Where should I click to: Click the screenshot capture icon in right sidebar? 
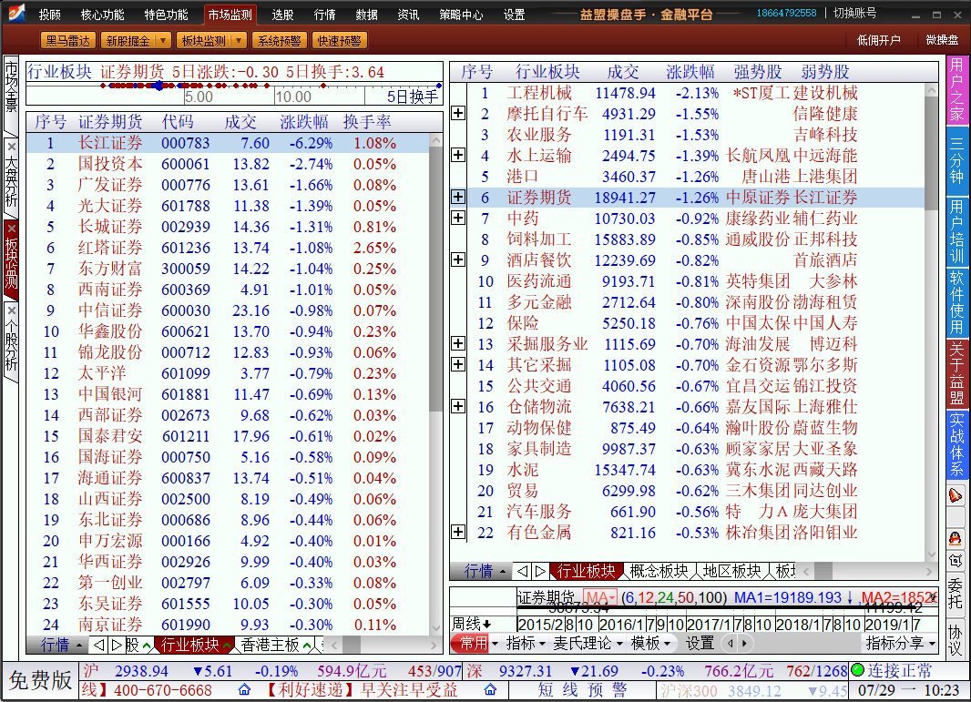(956, 560)
